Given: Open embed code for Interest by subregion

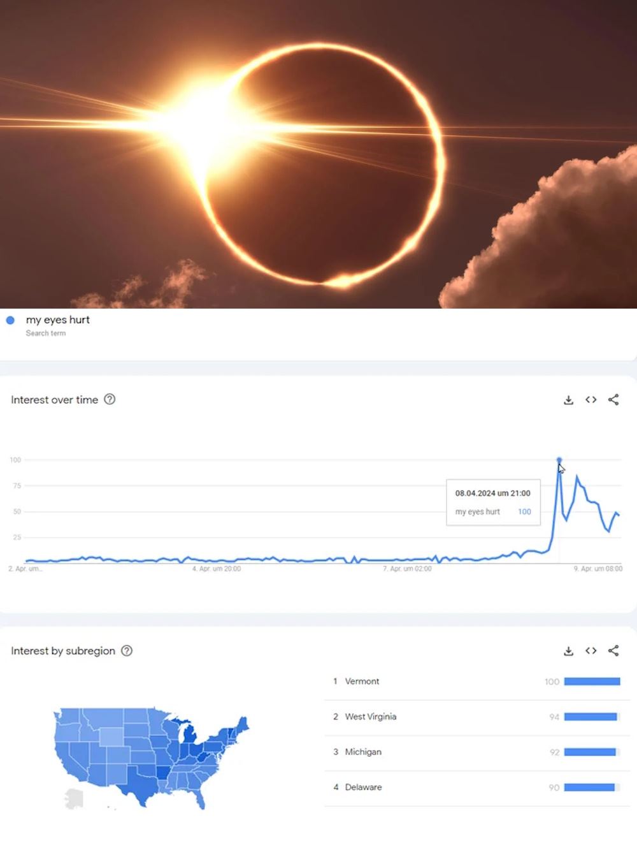Looking at the screenshot, I should (x=590, y=651).
